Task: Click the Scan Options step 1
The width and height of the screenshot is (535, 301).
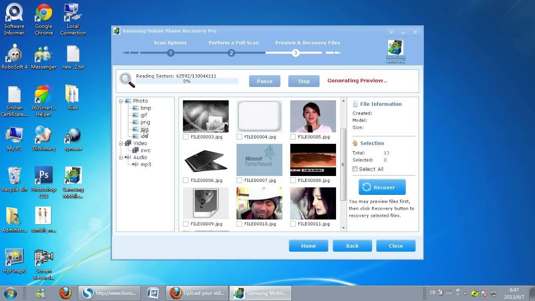Action: 171,53
